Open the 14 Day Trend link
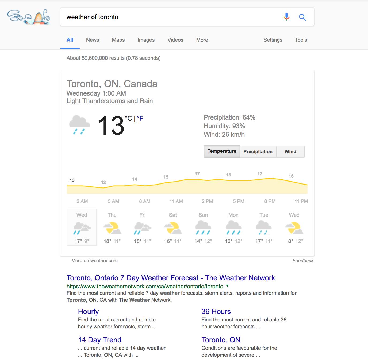The image size is (368, 361). [99, 340]
